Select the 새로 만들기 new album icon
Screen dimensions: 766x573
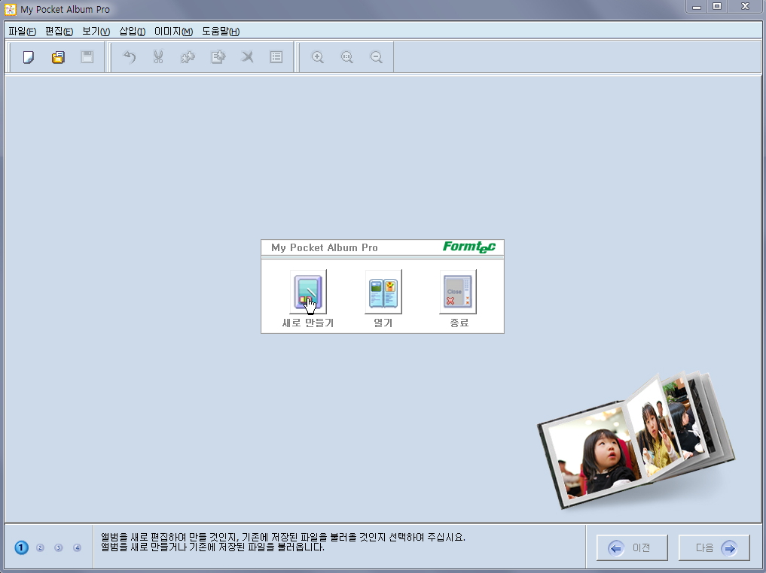(308, 292)
